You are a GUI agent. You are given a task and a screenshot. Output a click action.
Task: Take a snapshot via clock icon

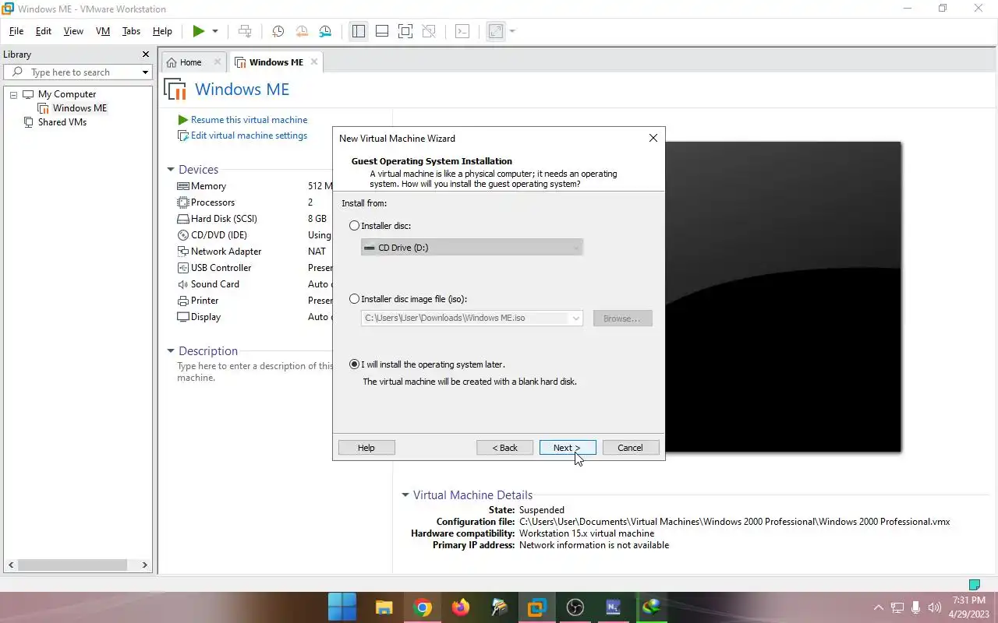(x=278, y=31)
